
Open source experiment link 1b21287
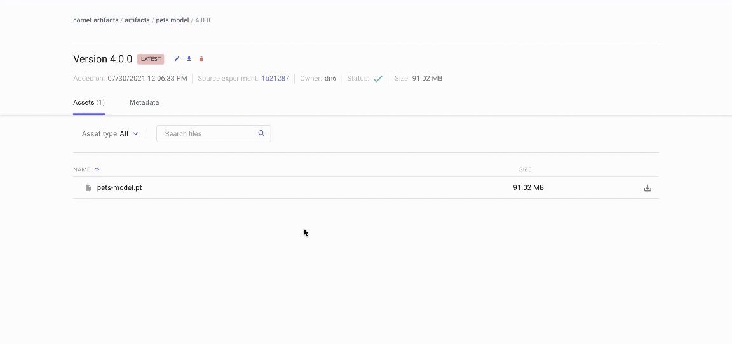coord(275,79)
